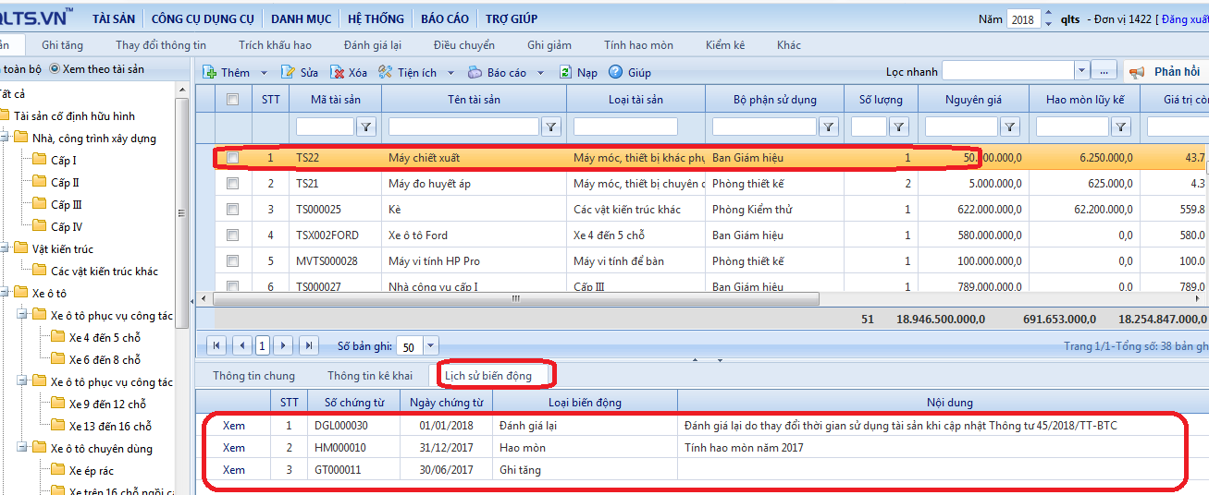The height and width of the screenshot is (495, 1209).
Task: Go to last page in pager
Action: [309, 345]
